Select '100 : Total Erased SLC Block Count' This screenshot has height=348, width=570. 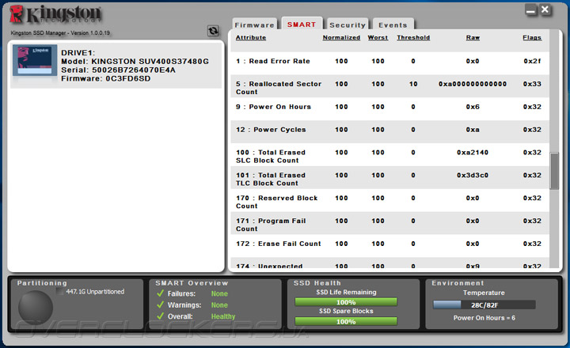pos(271,156)
